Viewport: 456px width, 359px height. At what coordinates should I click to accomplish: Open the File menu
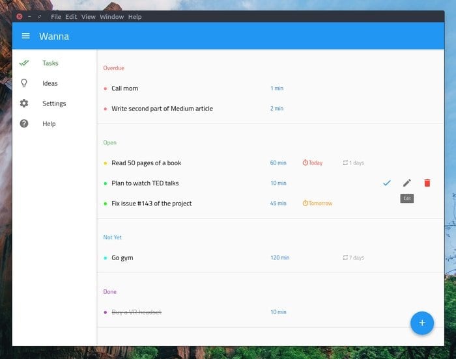56,17
